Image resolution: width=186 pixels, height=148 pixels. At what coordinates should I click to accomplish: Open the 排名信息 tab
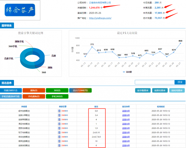7,83
